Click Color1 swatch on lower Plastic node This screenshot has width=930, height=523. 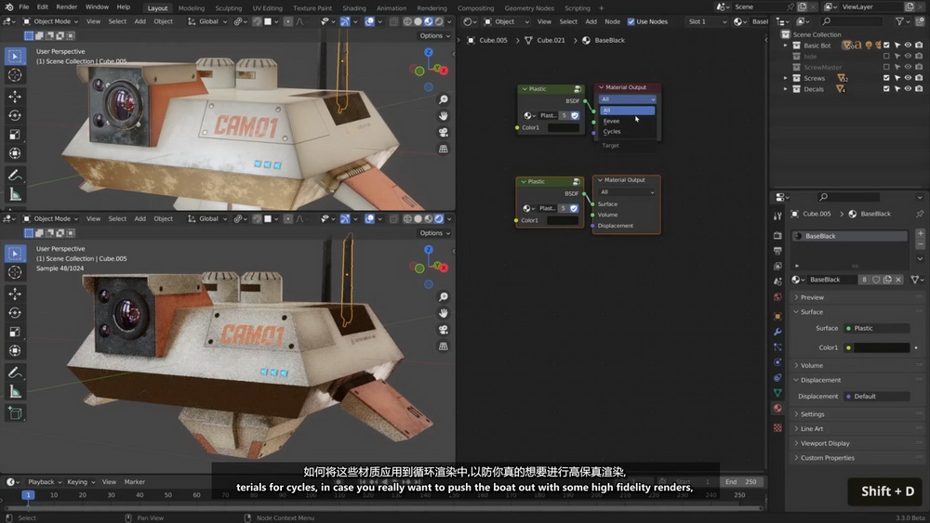click(563, 220)
